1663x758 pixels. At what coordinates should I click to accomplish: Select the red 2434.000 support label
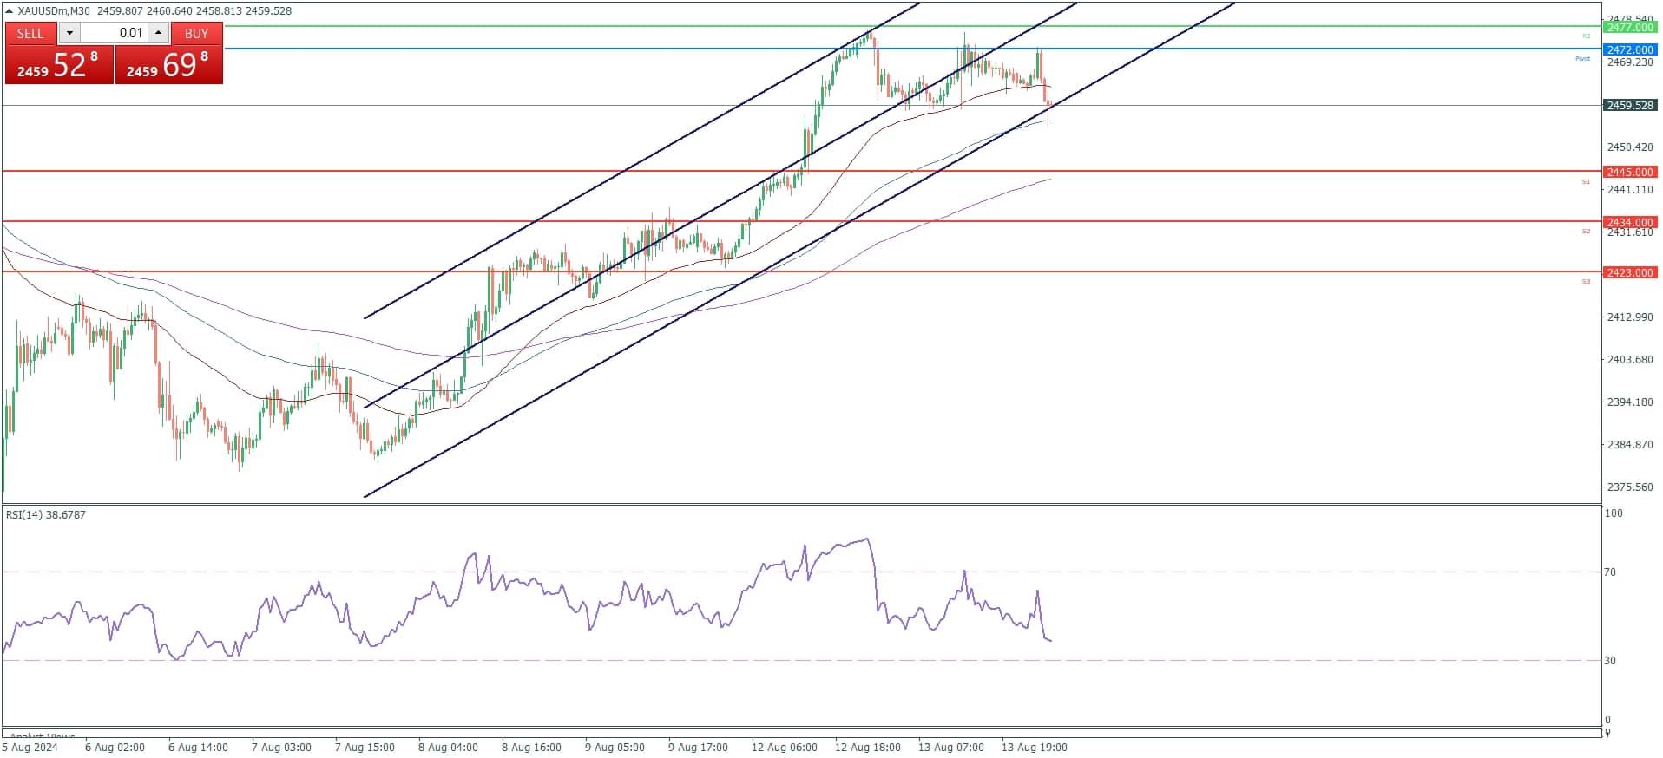[1630, 222]
